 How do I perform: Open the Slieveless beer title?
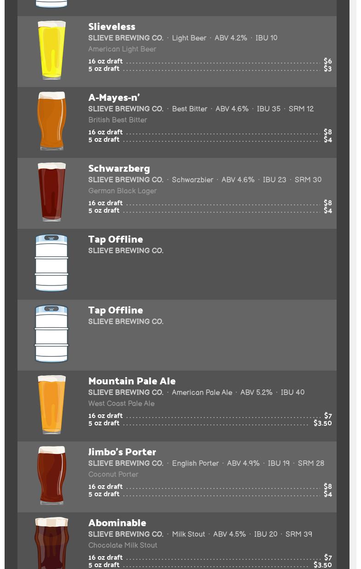tap(112, 27)
